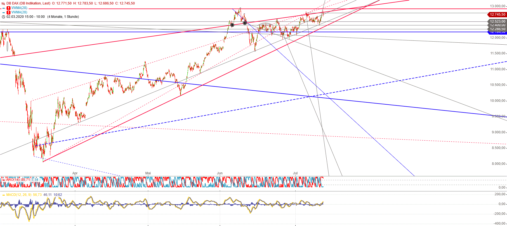Click the date range 02.03.2020 15:00 - 10:00
Viewport: 507px width, 226px height.
coord(26,17)
